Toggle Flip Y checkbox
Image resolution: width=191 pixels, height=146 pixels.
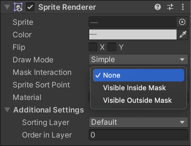112,47
